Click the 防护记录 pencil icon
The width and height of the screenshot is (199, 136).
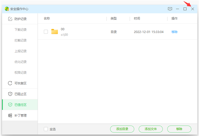pos(10,19)
